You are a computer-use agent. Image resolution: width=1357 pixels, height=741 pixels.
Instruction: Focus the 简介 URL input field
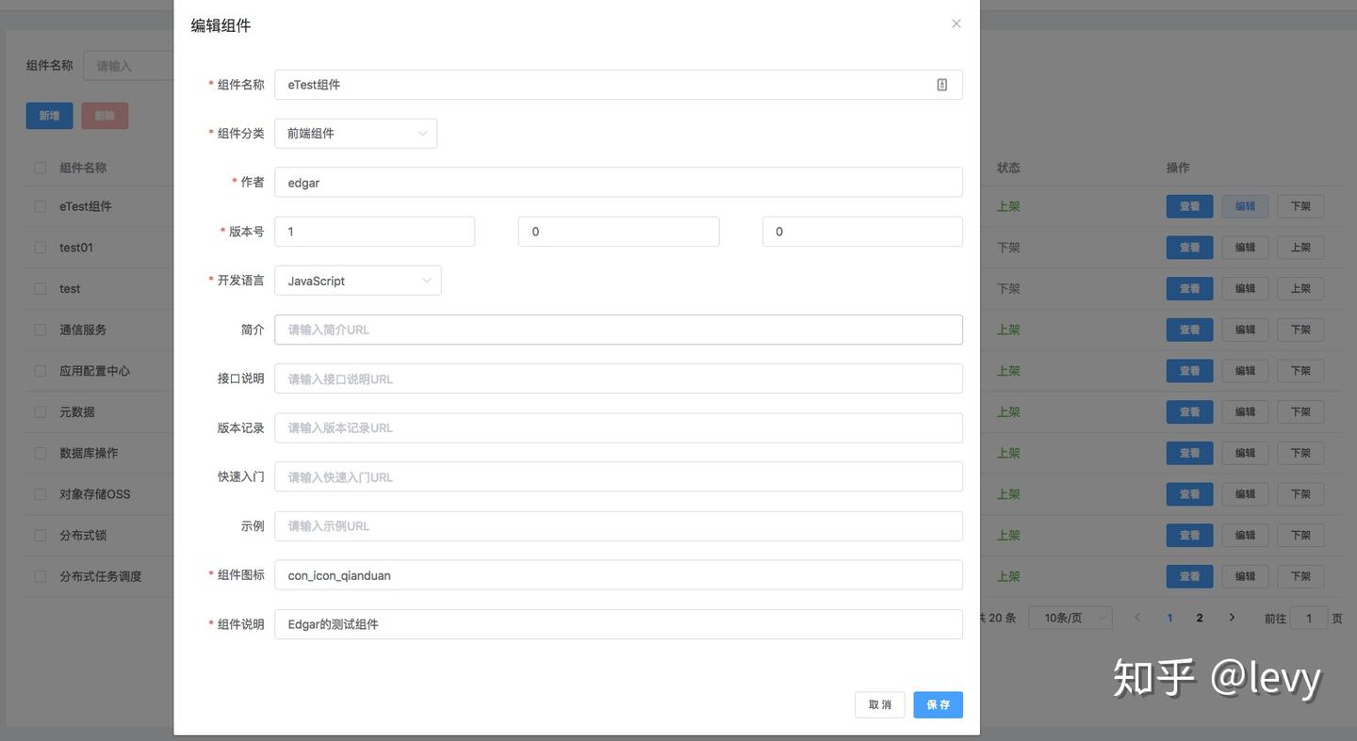click(618, 330)
